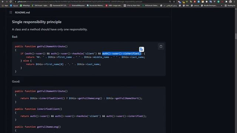Open the 1000+ images bookmark
Image resolution: width=237 pixels, height=133 pixels.
114,6
